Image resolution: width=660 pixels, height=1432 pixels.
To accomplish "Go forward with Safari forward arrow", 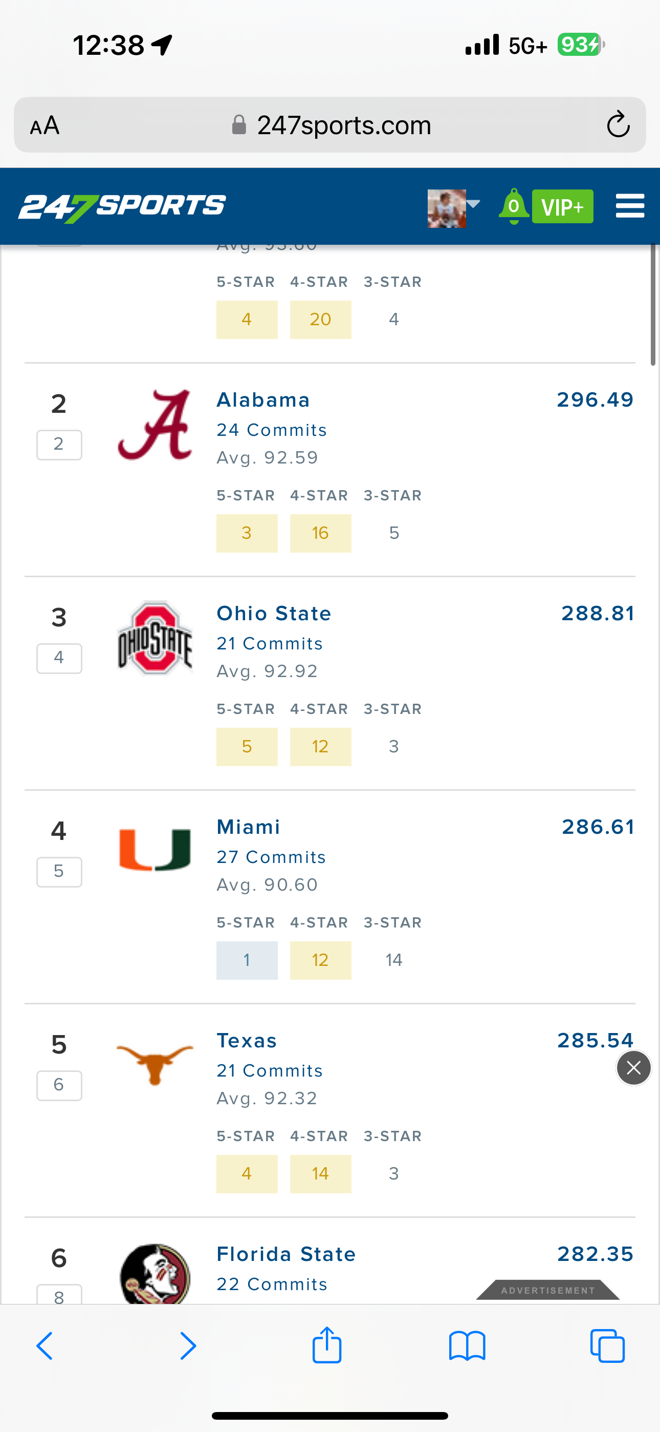I will [188, 1346].
